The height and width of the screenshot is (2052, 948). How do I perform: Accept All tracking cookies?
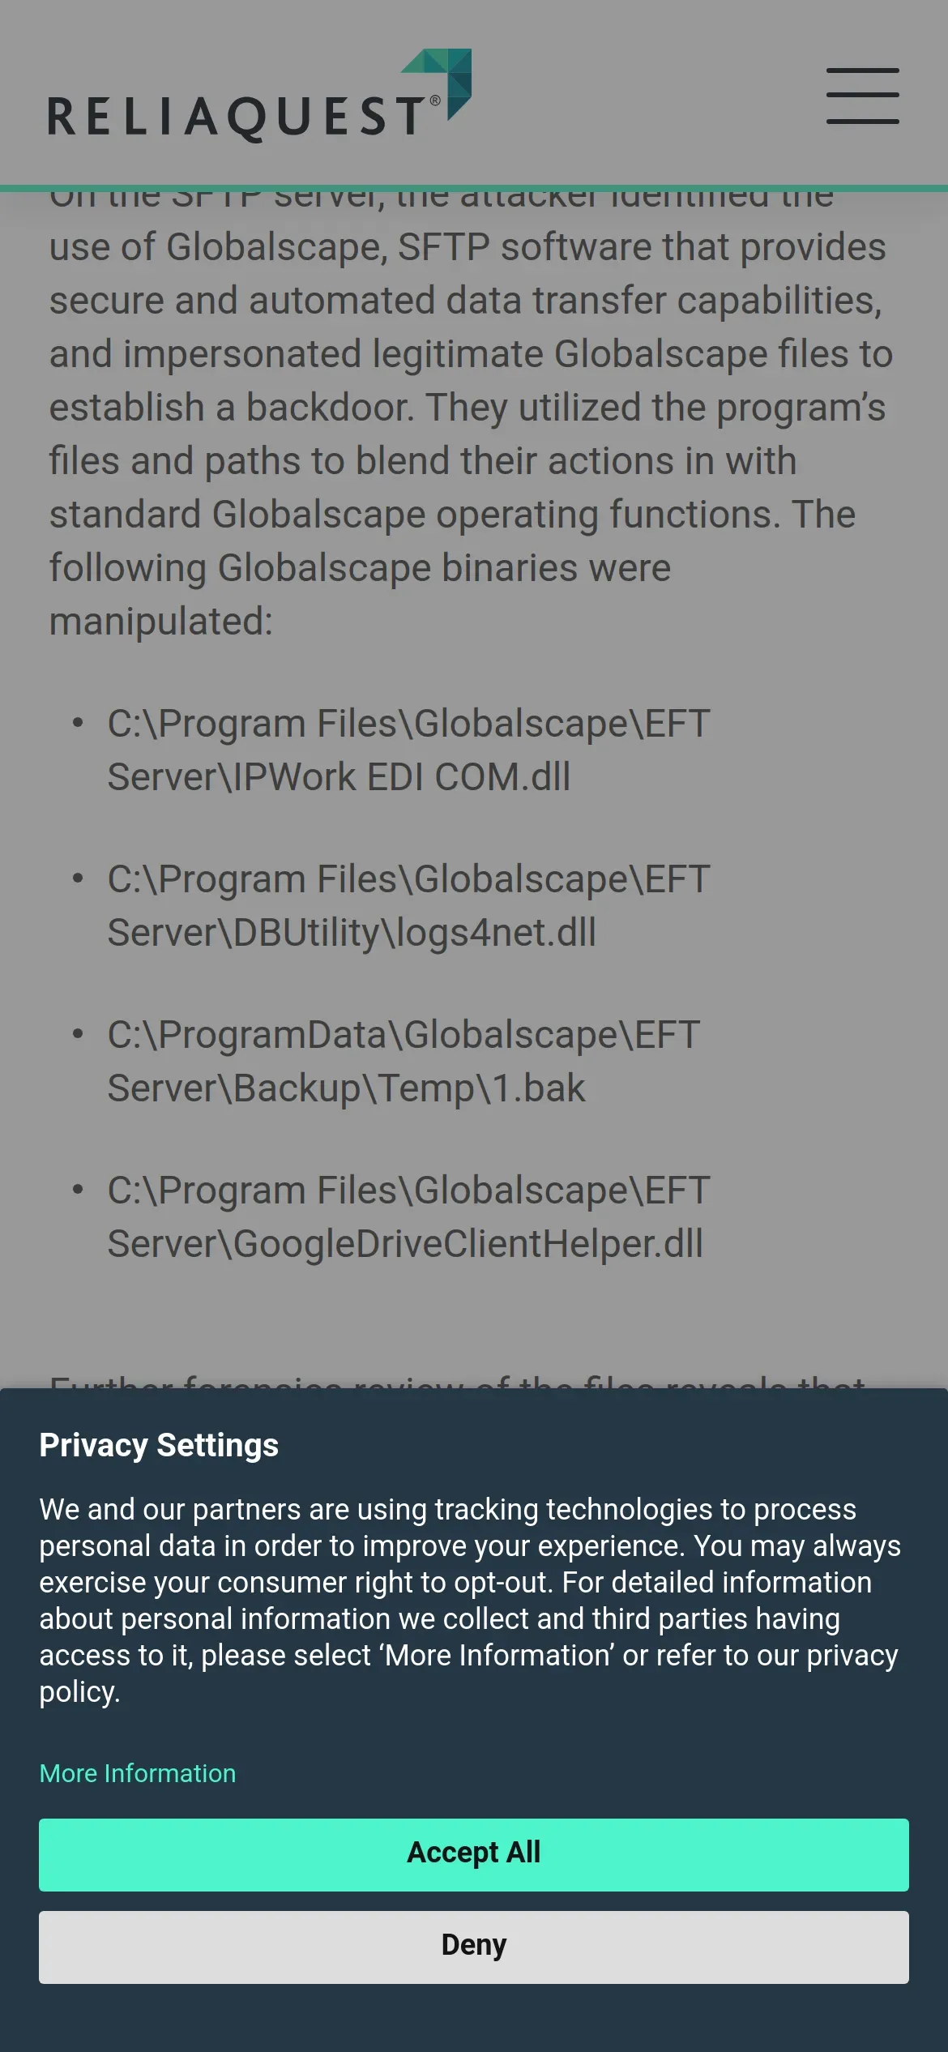(473, 1854)
